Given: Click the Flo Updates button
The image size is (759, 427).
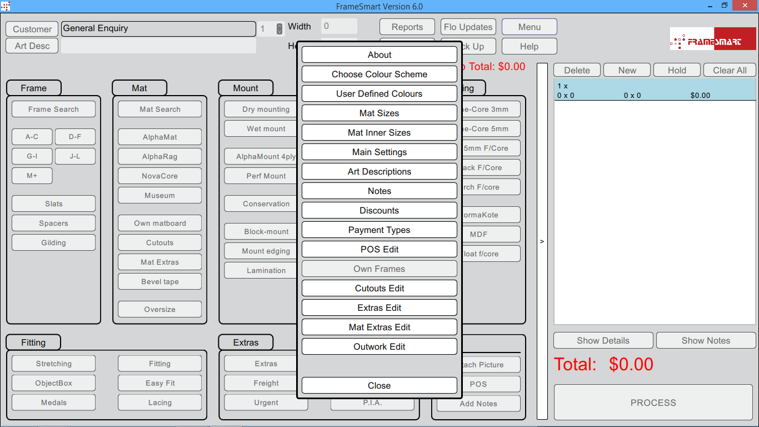Looking at the screenshot, I should (x=468, y=27).
